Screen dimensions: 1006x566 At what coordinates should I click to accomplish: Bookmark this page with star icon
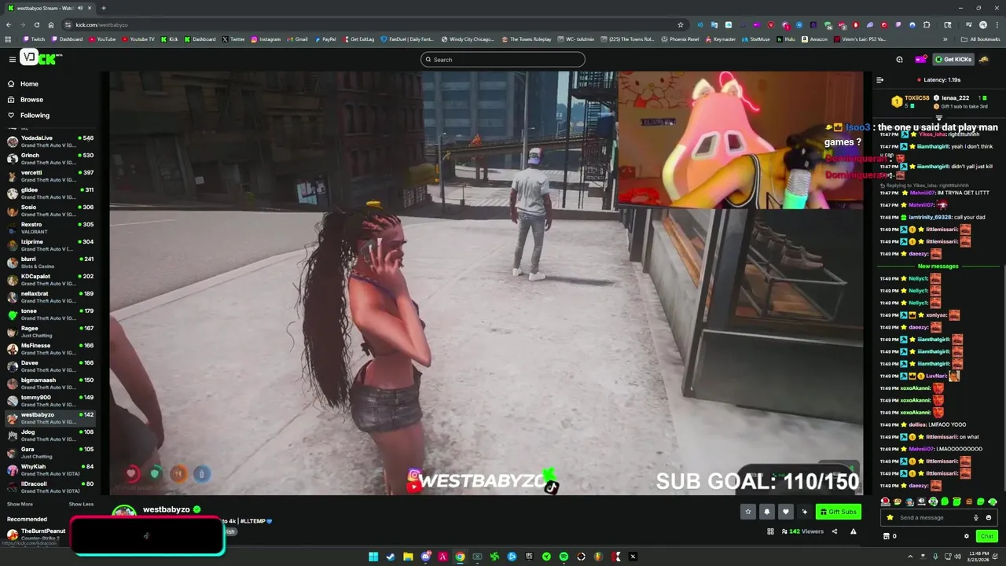(x=681, y=24)
